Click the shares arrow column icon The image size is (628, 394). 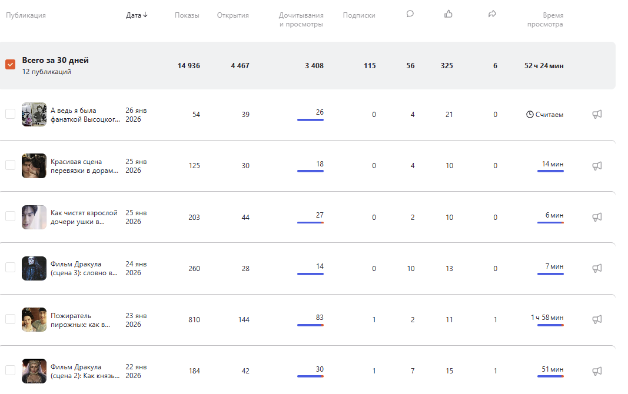click(x=493, y=15)
